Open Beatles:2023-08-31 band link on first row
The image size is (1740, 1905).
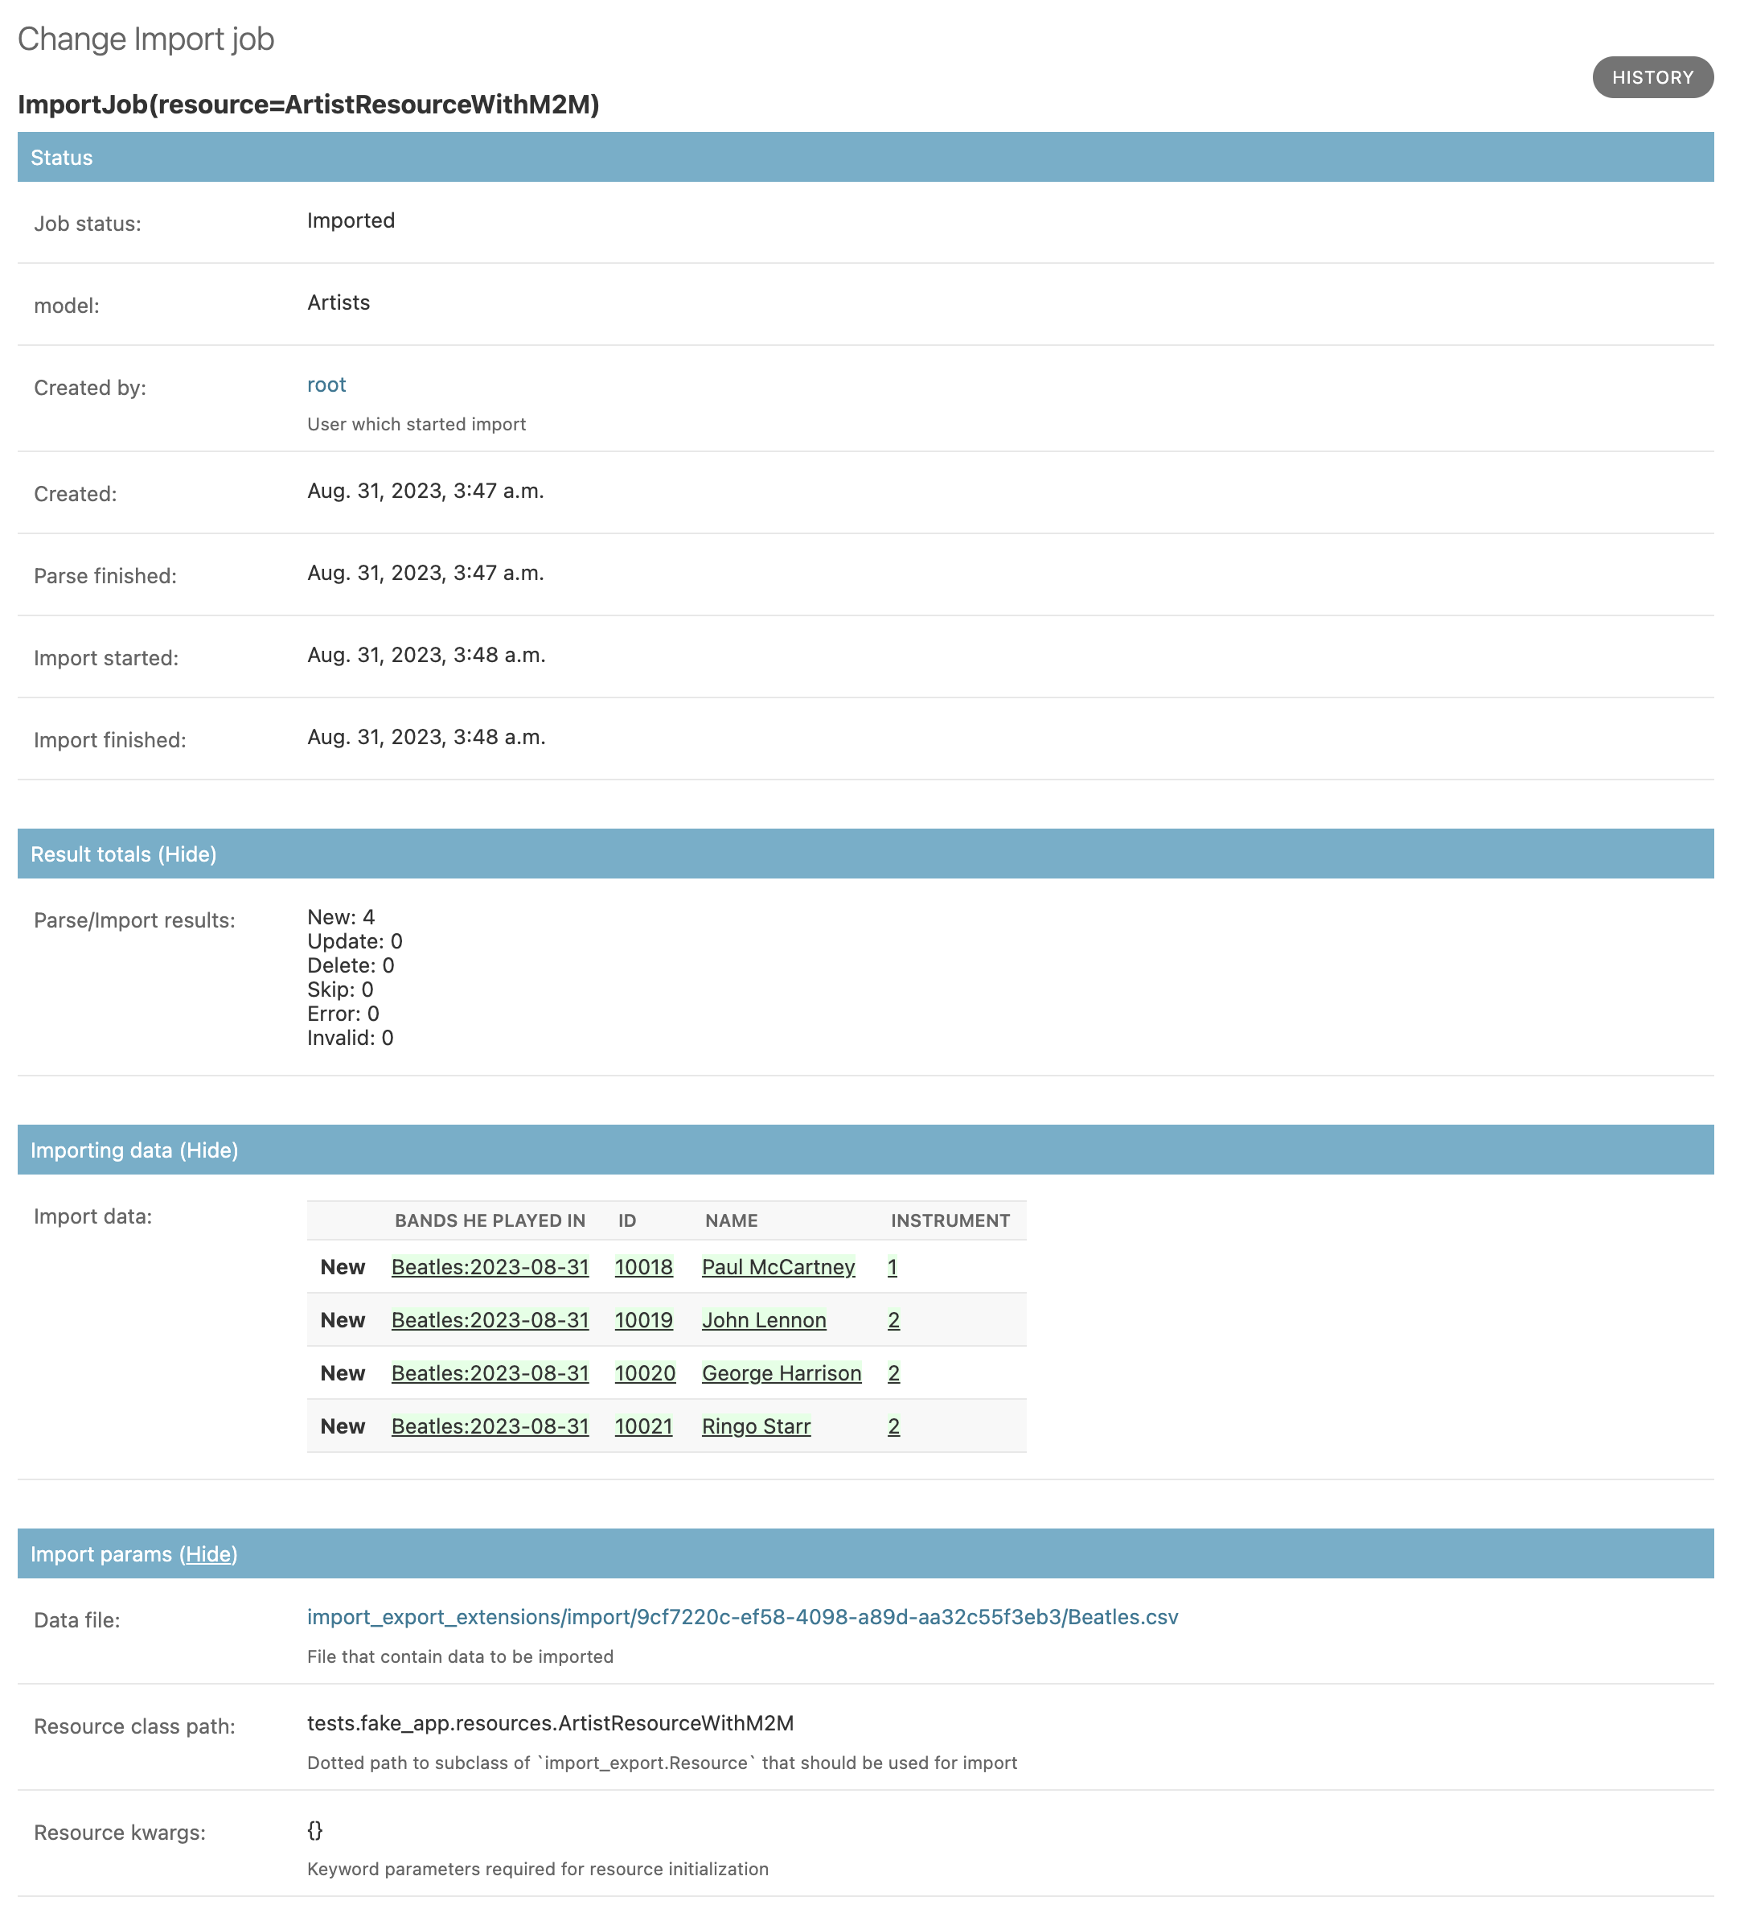tap(490, 1267)
